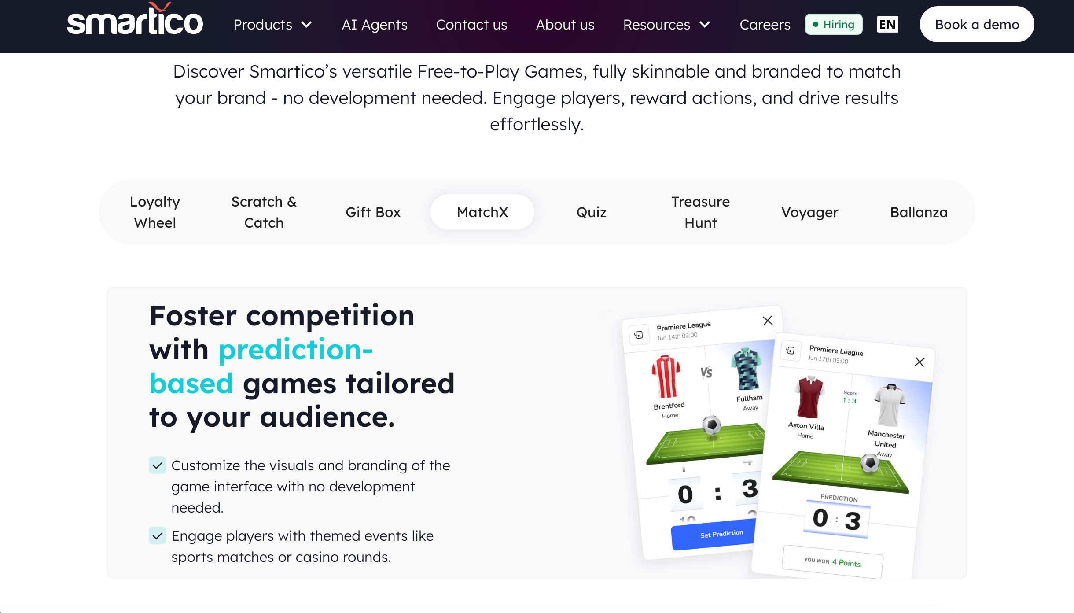Click the Manchester United white jersey
The image size is (1074, 613).
click(890, 405)
